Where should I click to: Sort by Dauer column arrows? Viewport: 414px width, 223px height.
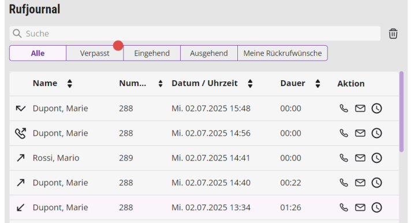[x=318, y=84]
